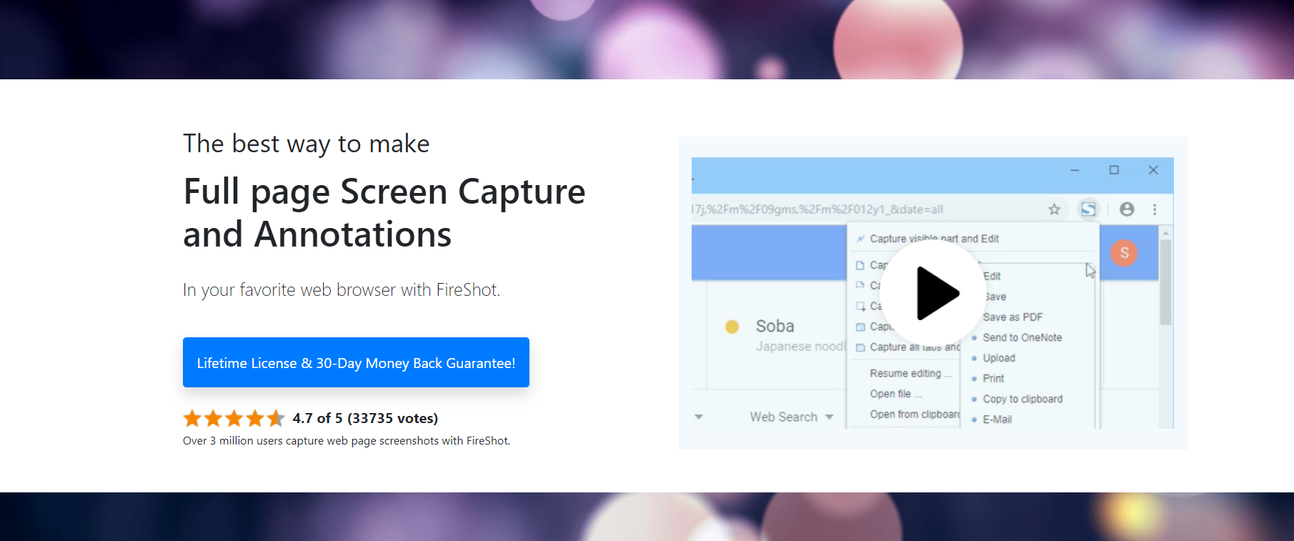Click 'Capture visible part and Edit' in thumbnail menu
This screenshot has height=541, width=1294.
(934, 239)
